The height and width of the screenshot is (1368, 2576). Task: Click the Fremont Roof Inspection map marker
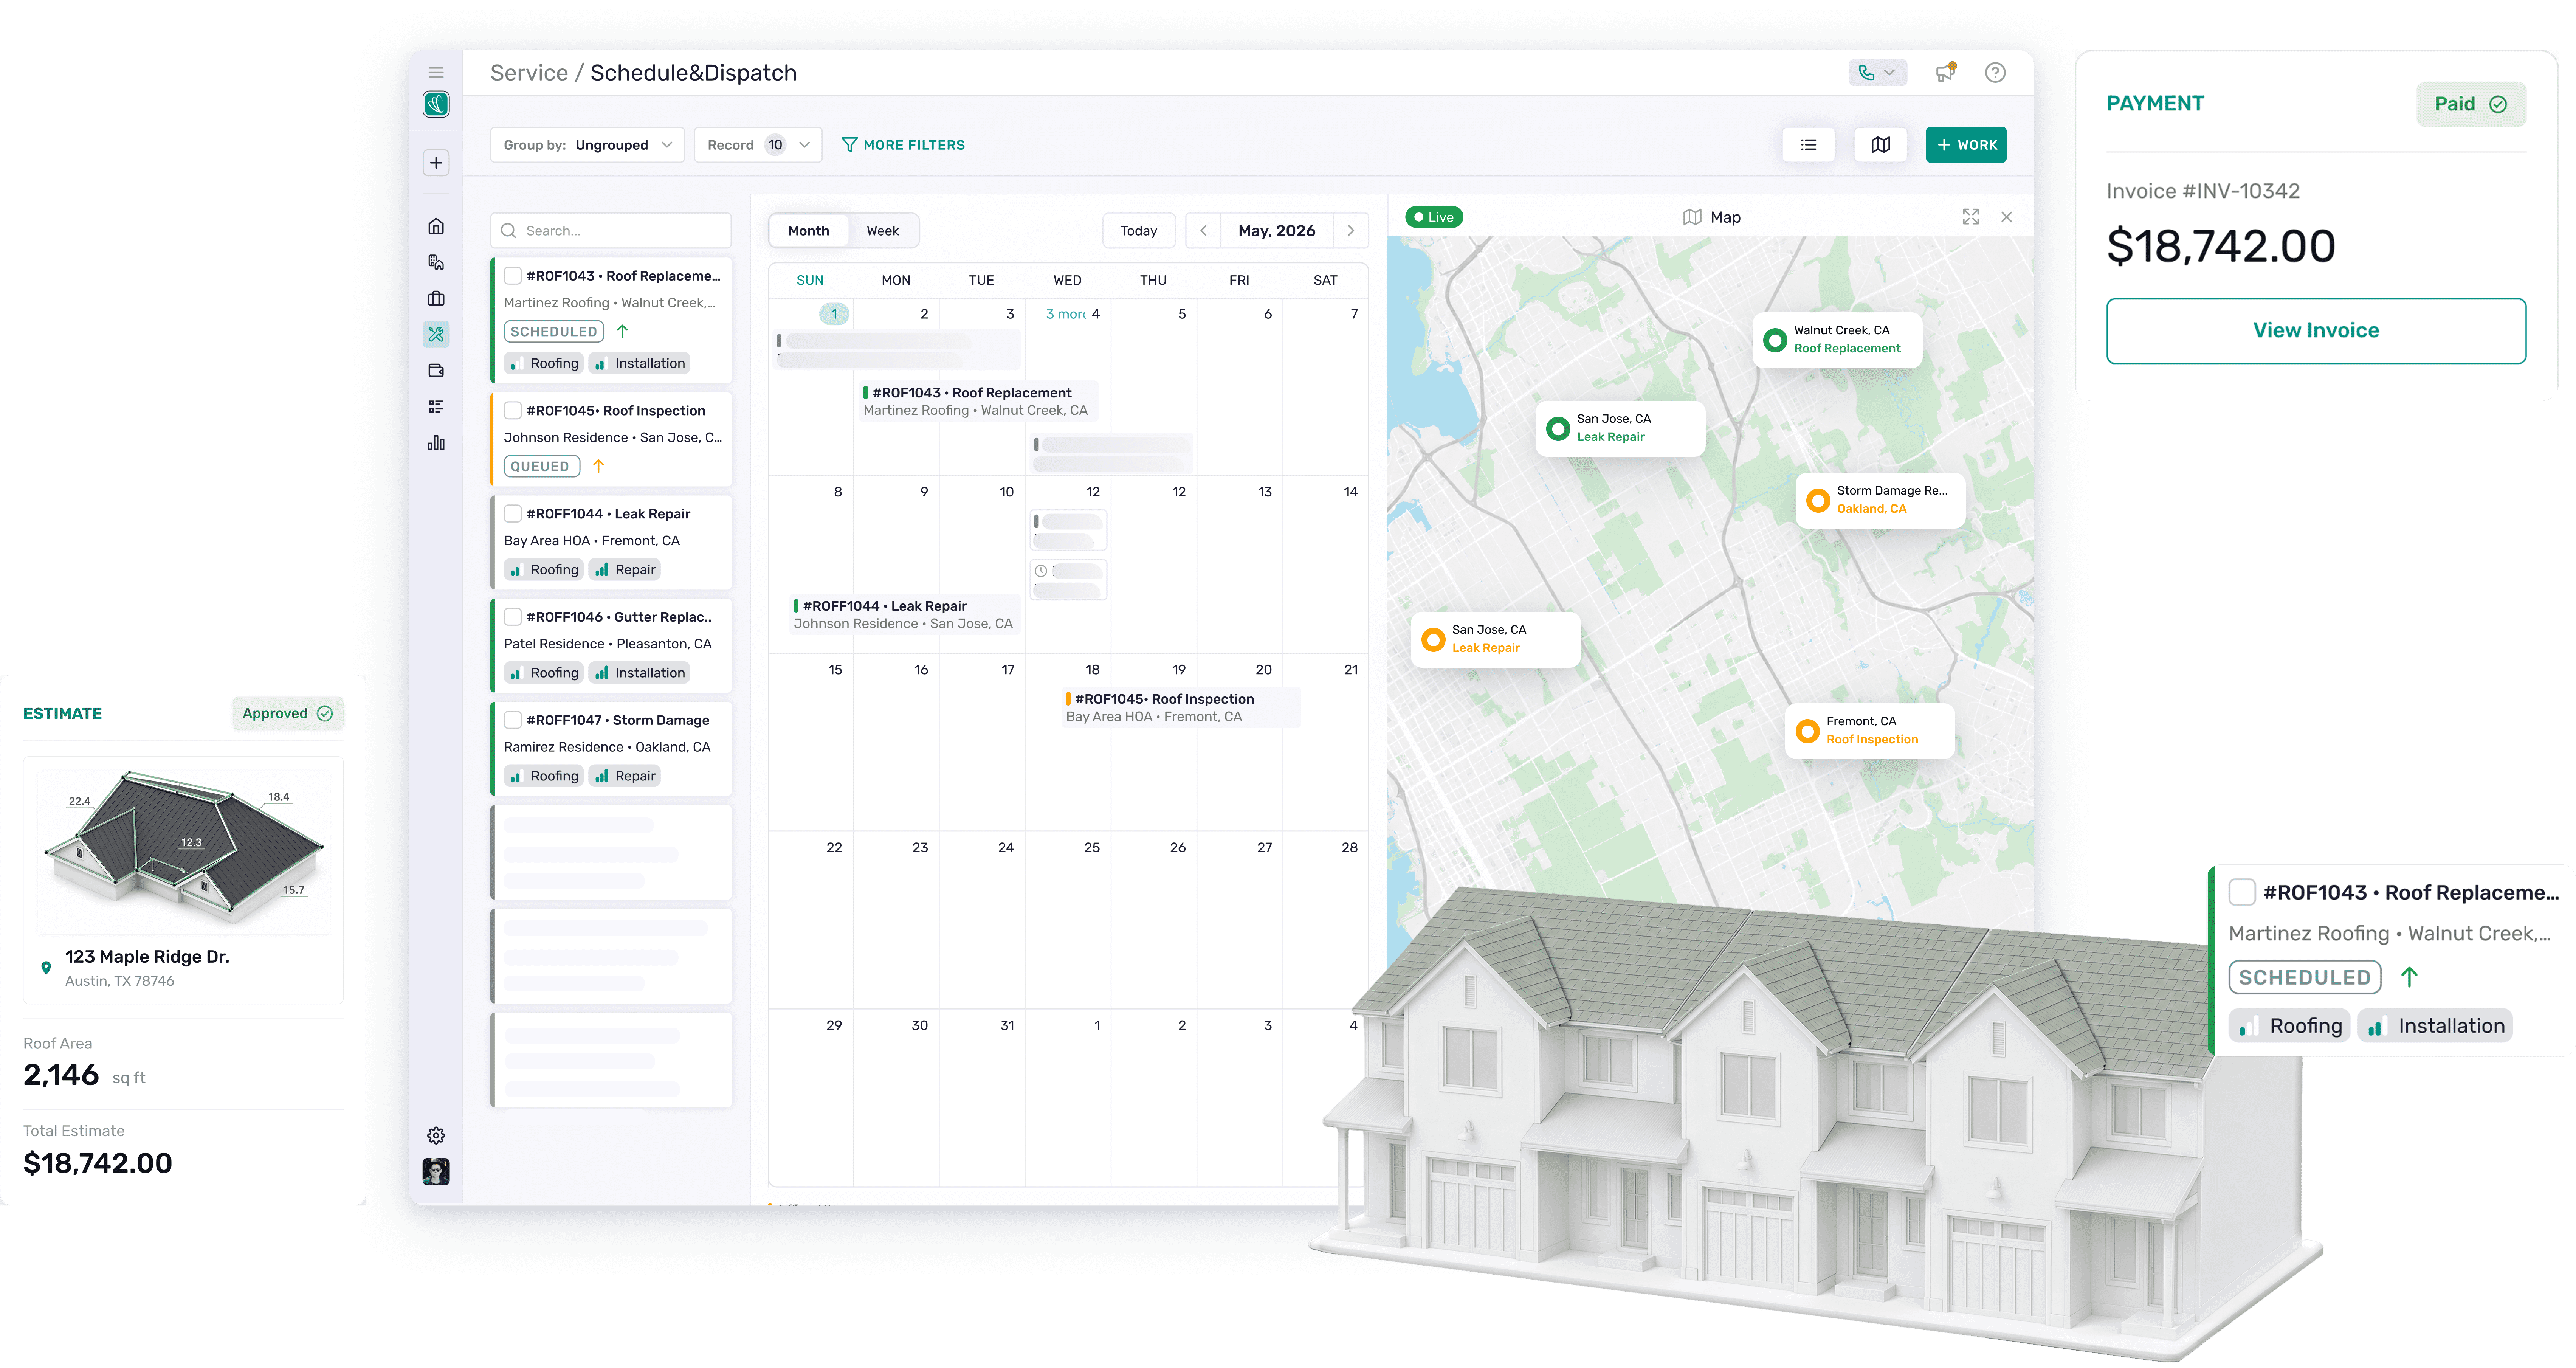pyautogui.click(x=1869, y=731)
